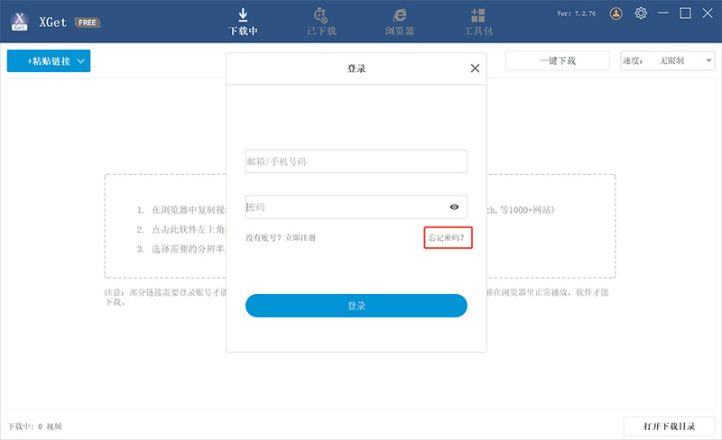
Task: Switch to the 已下载 downloaded tab
Action: click(x=320, y=22)
